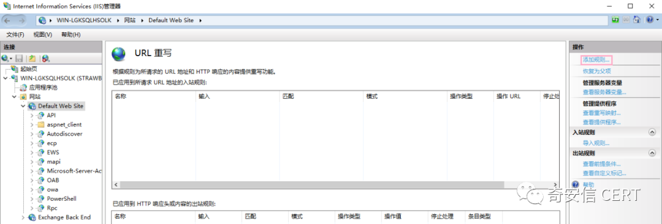Click 恢复为父项 link
Image resolution: width=662 pixels, height=224 pixels.
[596, 71]
